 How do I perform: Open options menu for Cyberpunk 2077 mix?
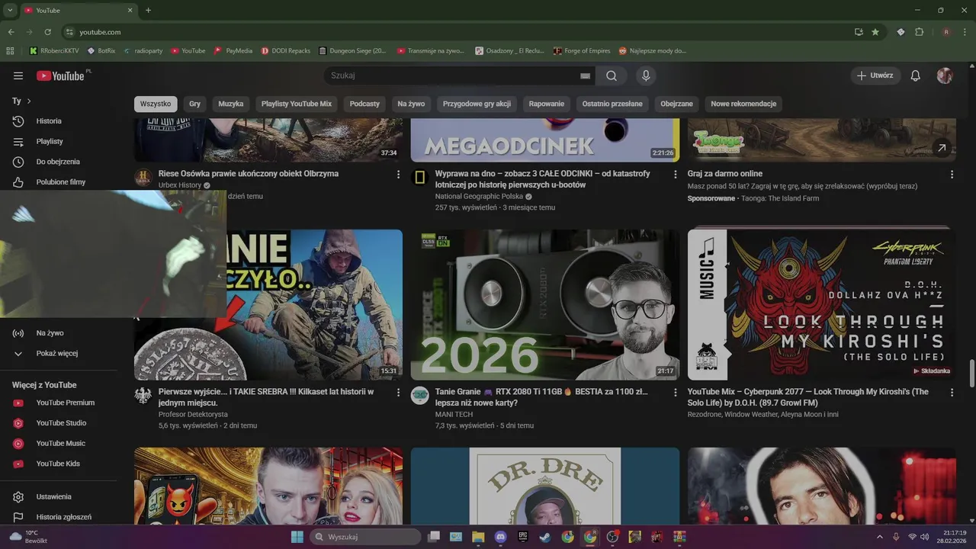(952, 393)
